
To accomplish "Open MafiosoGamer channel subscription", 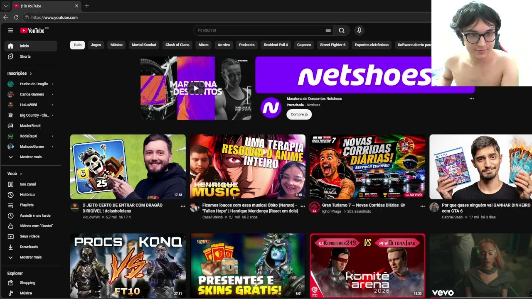I will point(31,147).
